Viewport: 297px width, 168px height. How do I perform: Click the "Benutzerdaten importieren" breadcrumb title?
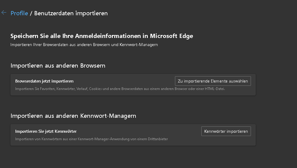[71, 13]
